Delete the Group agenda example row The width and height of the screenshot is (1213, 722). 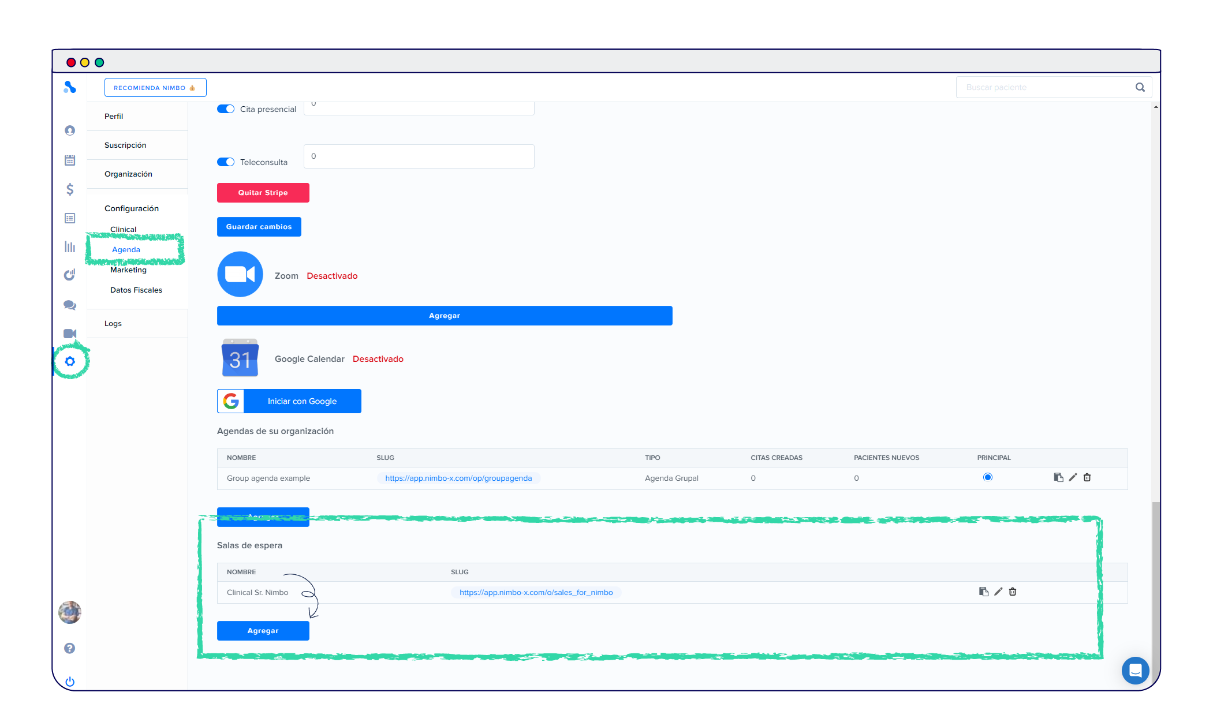point(1087,477)
